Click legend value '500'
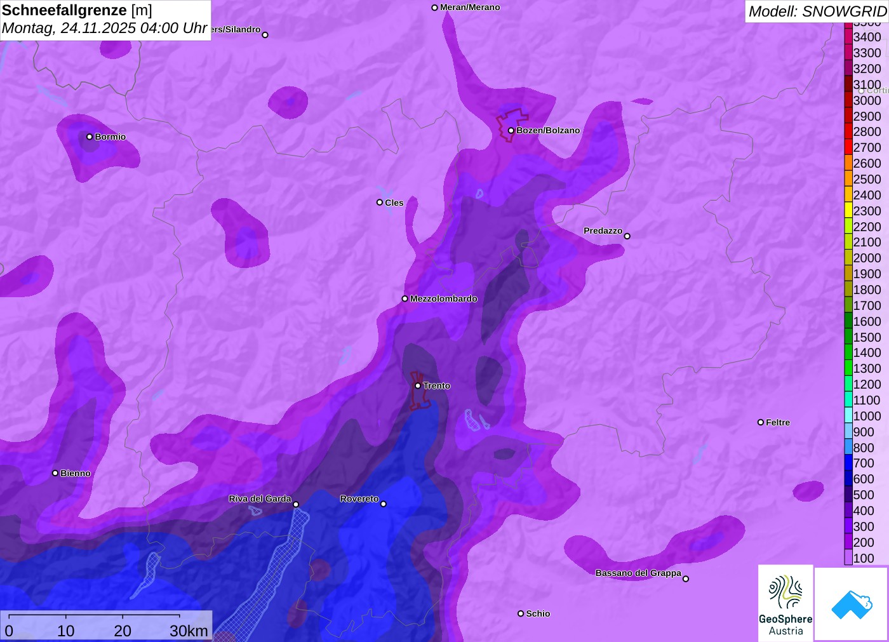This screenshot has width=889, height=642. coord(864,495)
